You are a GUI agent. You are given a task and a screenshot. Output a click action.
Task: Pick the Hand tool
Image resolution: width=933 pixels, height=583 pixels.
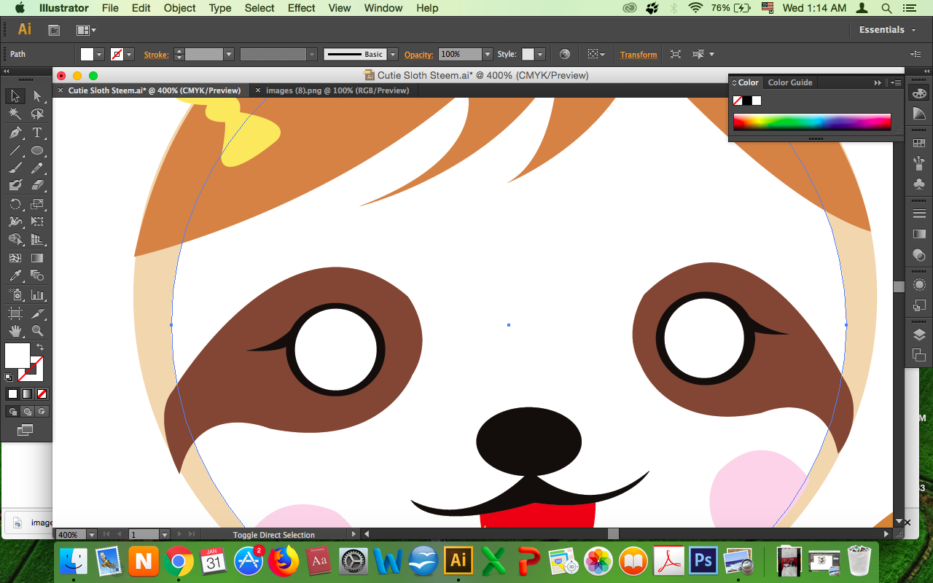click(x=15, y=332)
